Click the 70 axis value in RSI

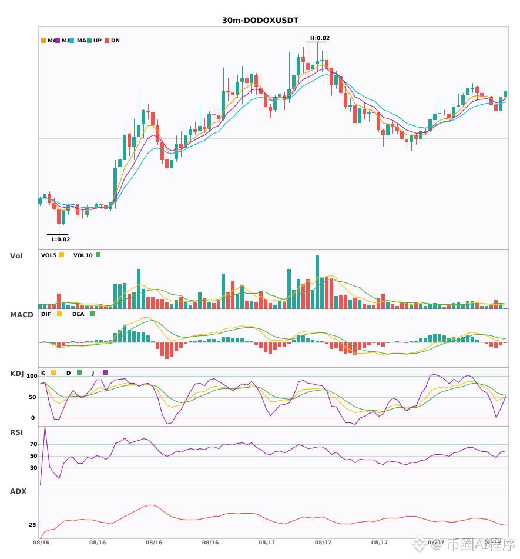(x=33, y=444)
